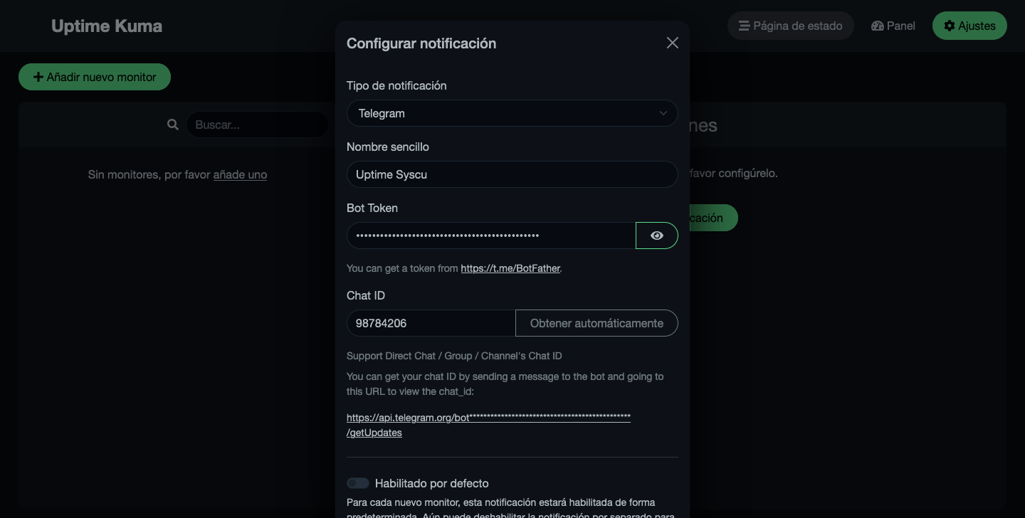
Task: Open the Panel menu item
Action: [x=893, y=26]
